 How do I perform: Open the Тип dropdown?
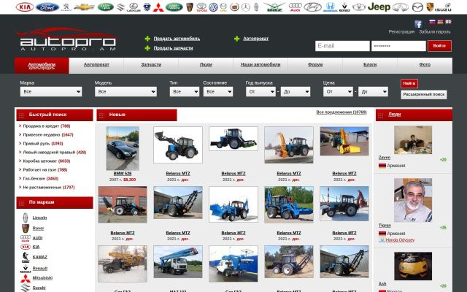185,91
